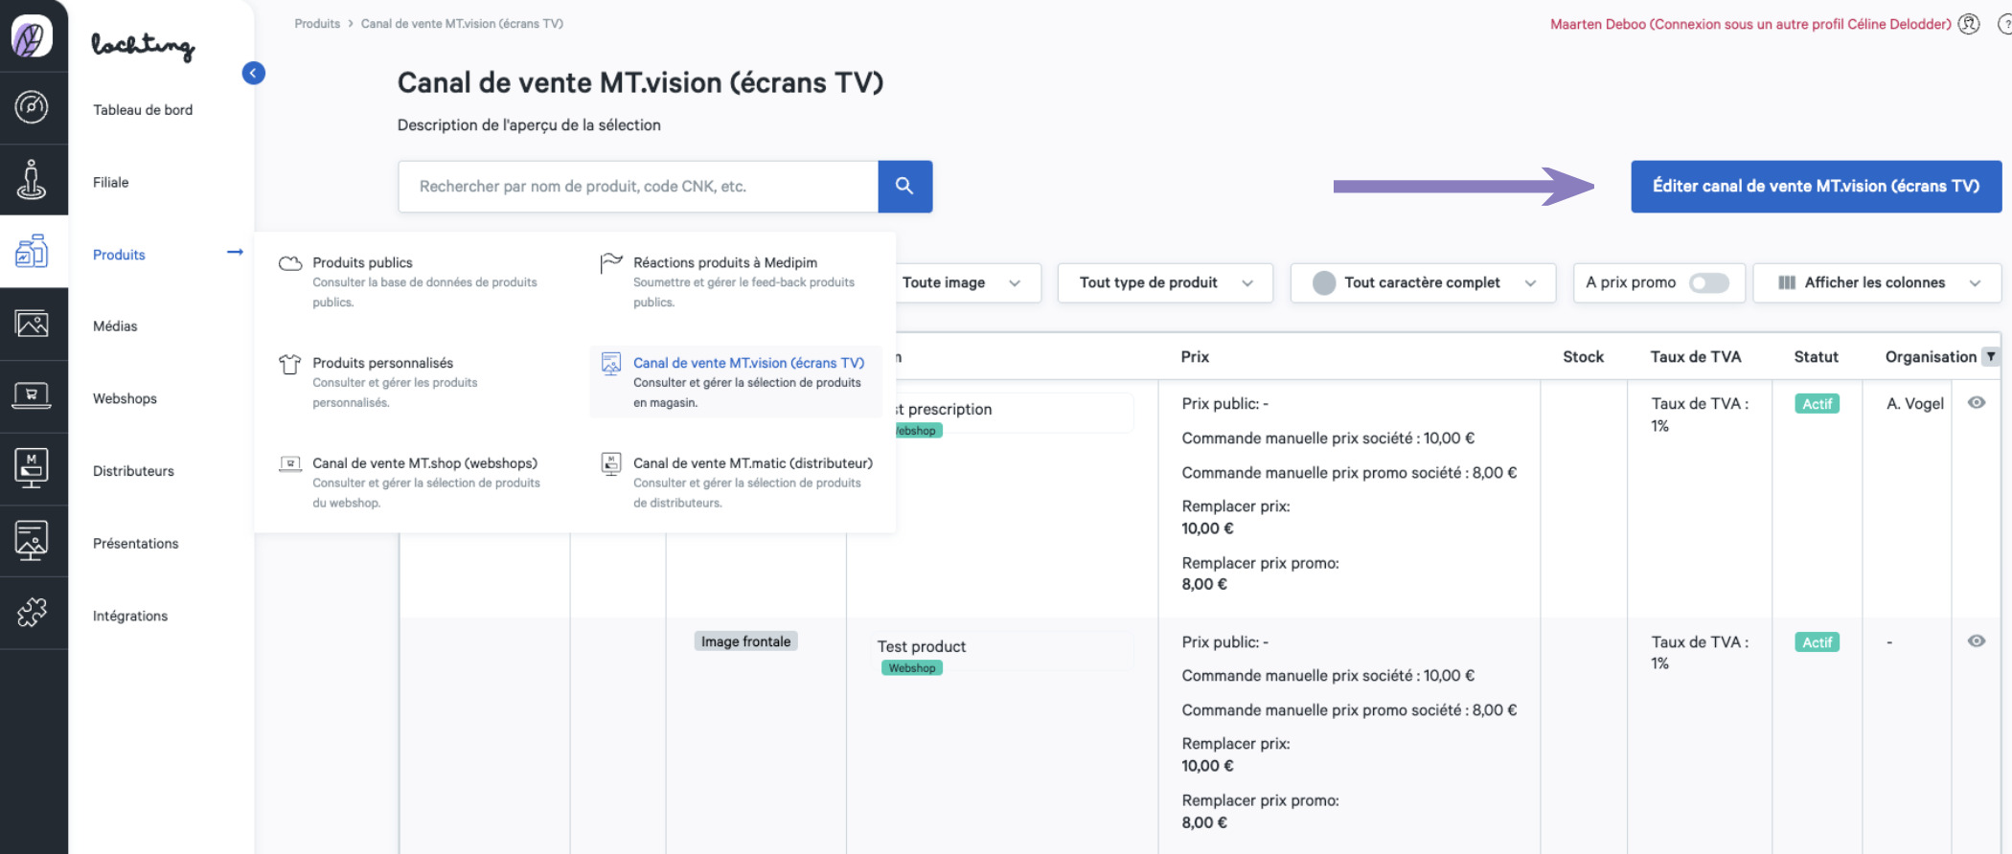Click the Webshop tag under Test product

[912, 668]
